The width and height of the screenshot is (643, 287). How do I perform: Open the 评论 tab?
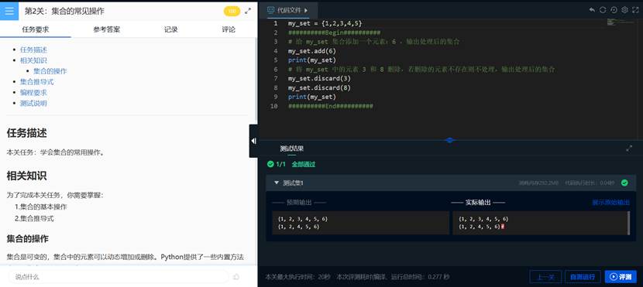point(229,29)
